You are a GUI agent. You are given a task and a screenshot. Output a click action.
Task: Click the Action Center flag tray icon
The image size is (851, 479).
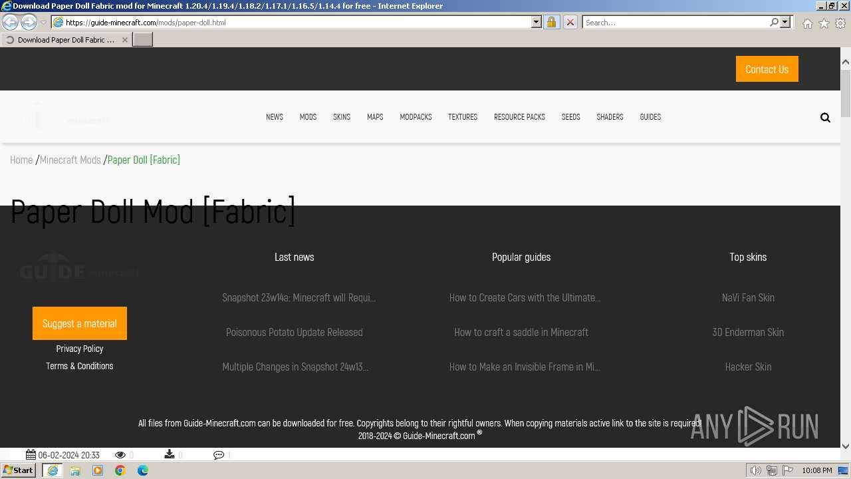coord(788,470)
